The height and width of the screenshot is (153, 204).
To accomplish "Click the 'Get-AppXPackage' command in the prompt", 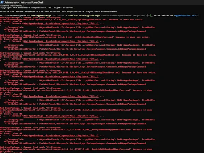I will (x=41, y=15).
